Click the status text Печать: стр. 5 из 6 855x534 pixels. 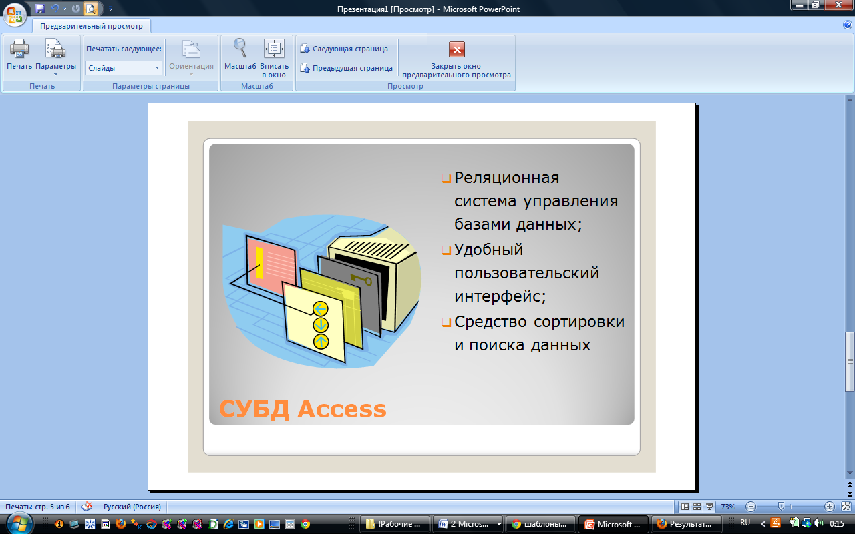(37, 507)
